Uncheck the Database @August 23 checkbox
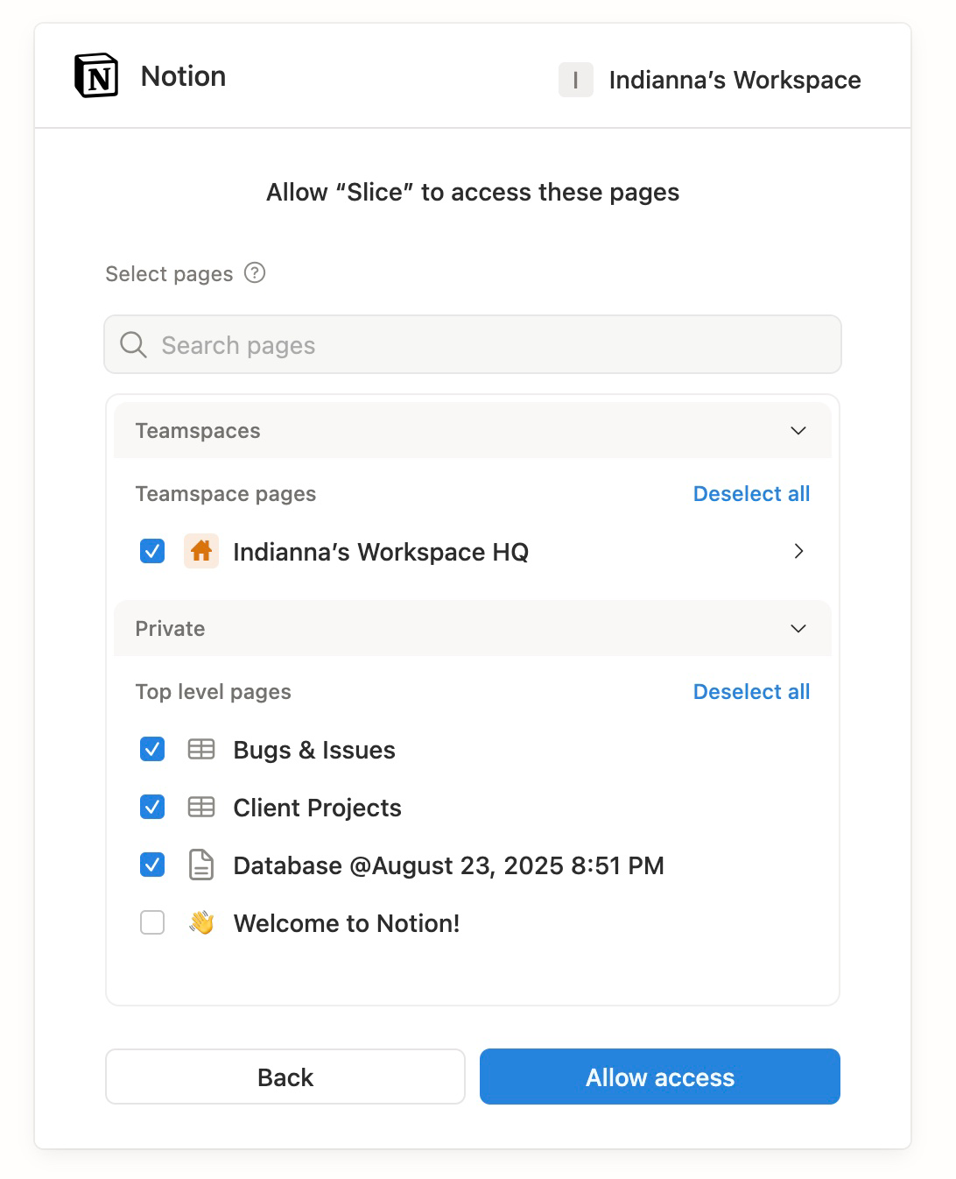 (x=152, y=865)
